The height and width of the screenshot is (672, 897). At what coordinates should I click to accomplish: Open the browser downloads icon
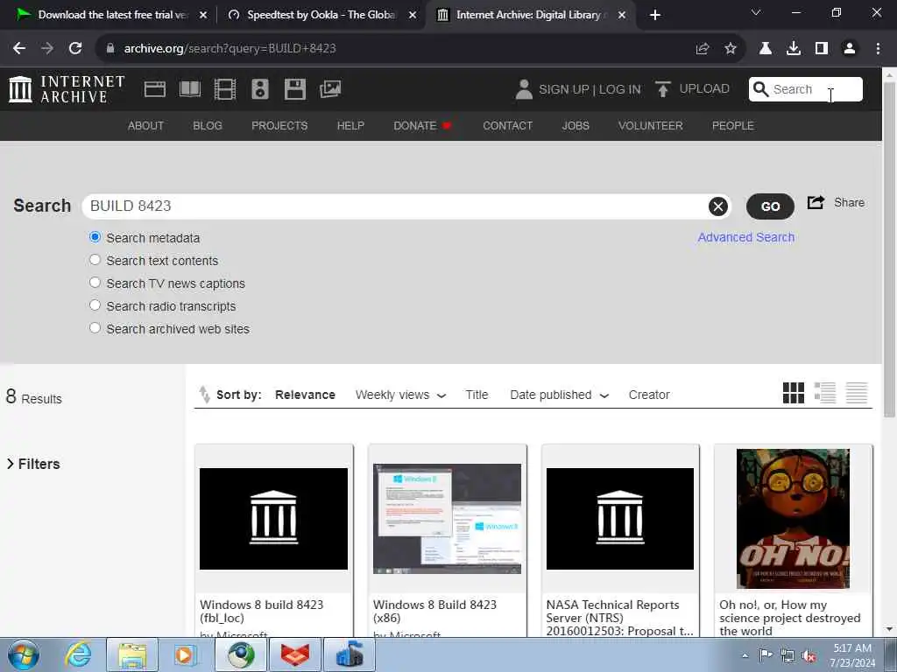(794, 49)
